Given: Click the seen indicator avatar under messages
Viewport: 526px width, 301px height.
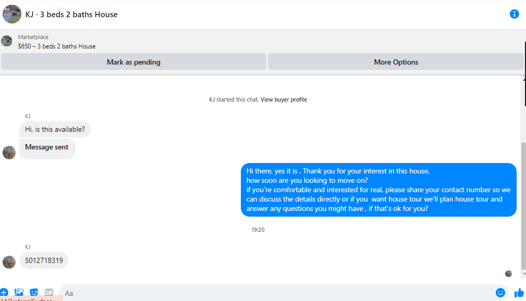Looking at the screenshot, I should (x=508, y=273).
